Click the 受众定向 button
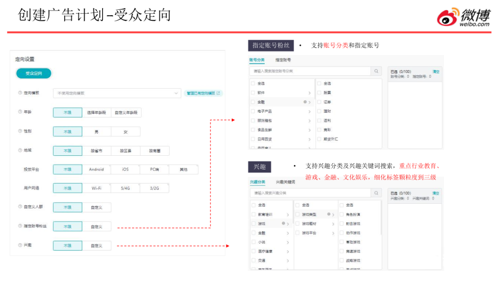The image size is (499, 281). 33,73
